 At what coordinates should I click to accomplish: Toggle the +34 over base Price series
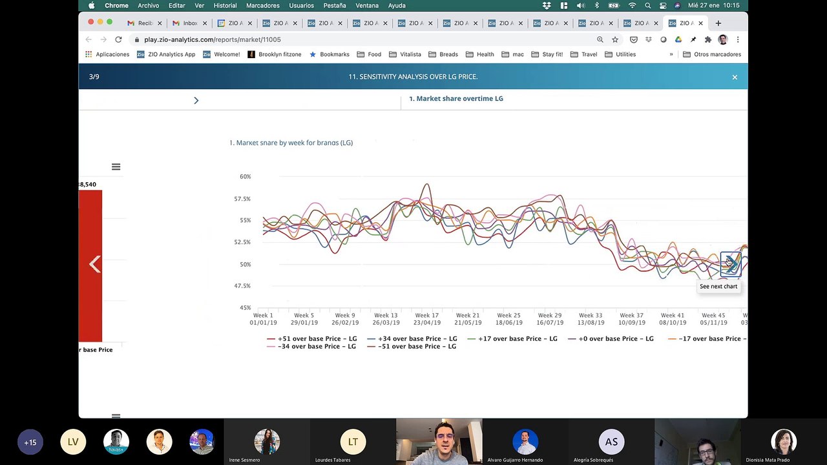click(x=412, y=338)
